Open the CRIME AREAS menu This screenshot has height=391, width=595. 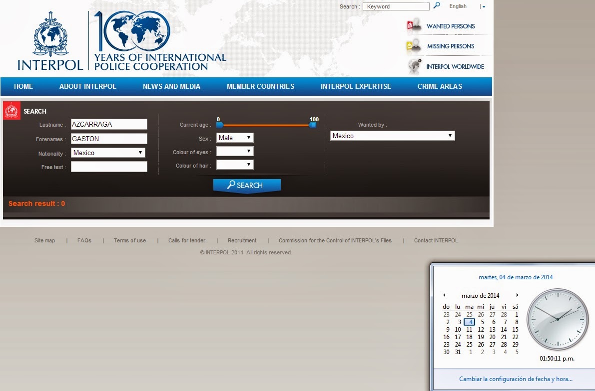440,86
